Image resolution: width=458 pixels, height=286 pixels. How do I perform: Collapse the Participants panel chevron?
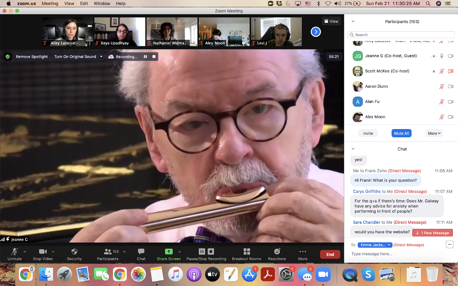tap(353, 22)
